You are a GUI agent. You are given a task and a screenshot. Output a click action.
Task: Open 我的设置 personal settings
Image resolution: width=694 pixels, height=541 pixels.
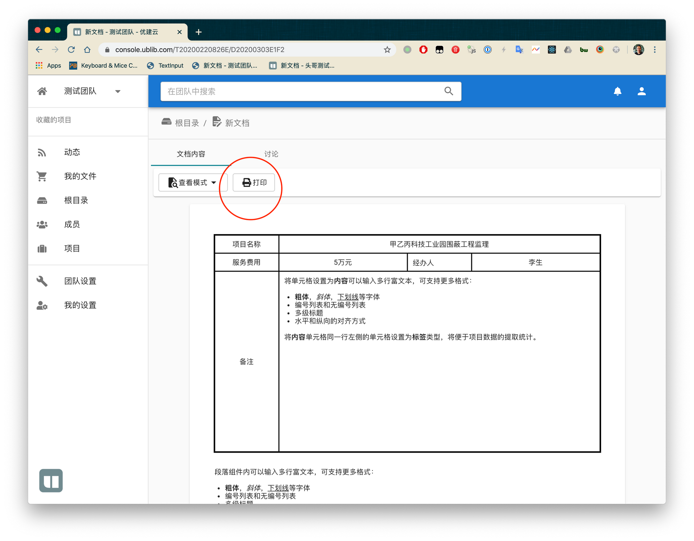click(x=80, y=305)
